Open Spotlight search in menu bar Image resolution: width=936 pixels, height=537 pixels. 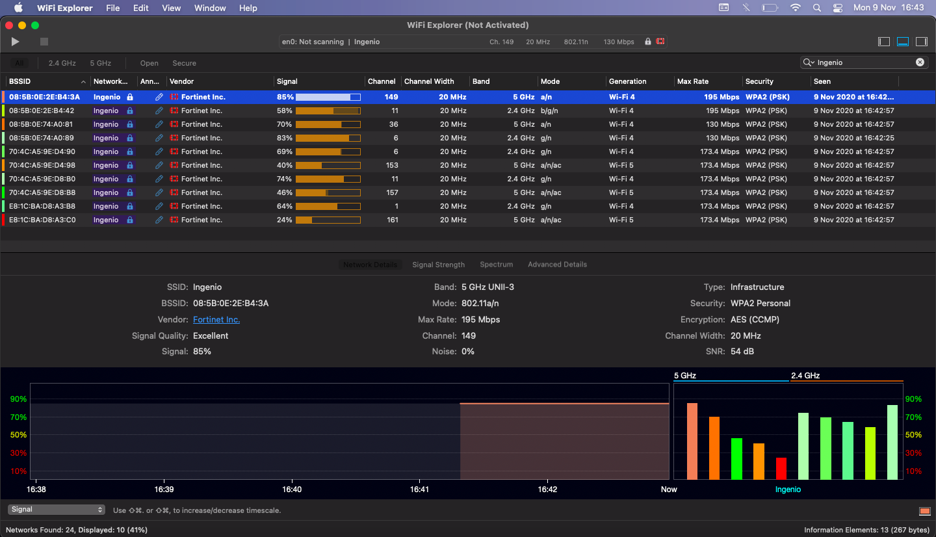pyautogui.click(x=817, y=8)
